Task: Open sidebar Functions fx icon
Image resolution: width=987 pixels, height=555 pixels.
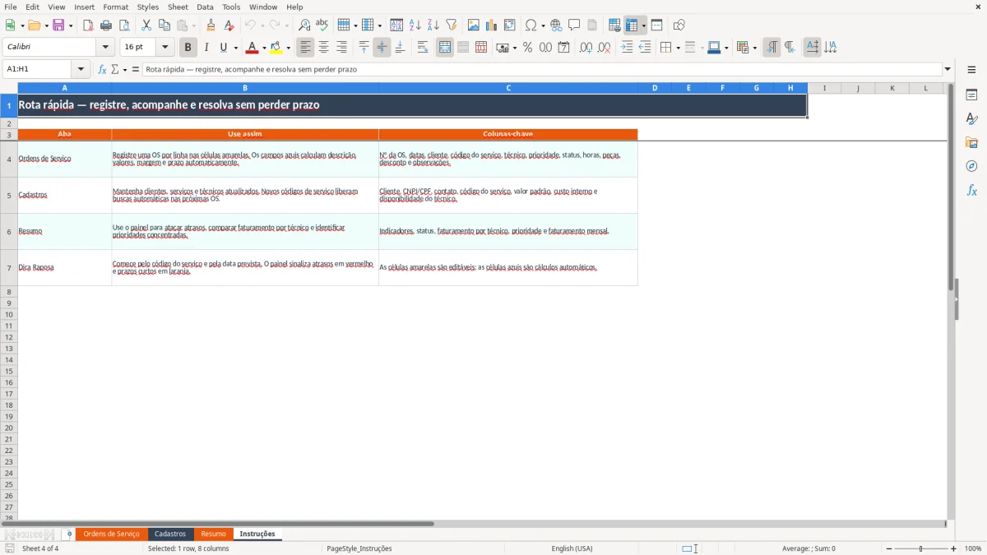Action: click(971, 190)
